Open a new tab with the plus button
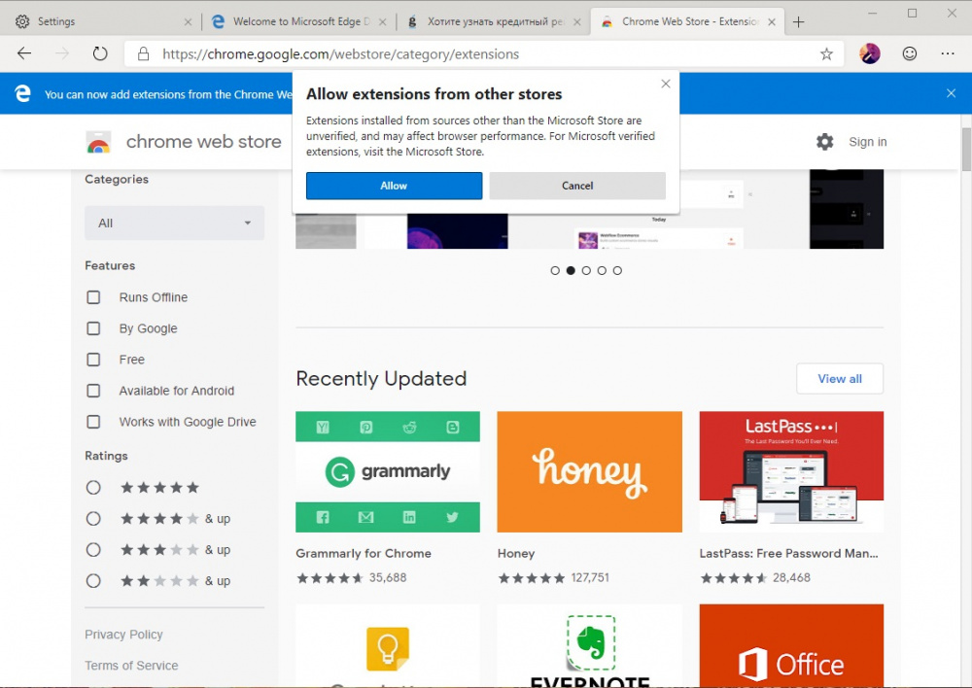Image resolution: width=972 pixels, height=688 pixels. point(798,21)
